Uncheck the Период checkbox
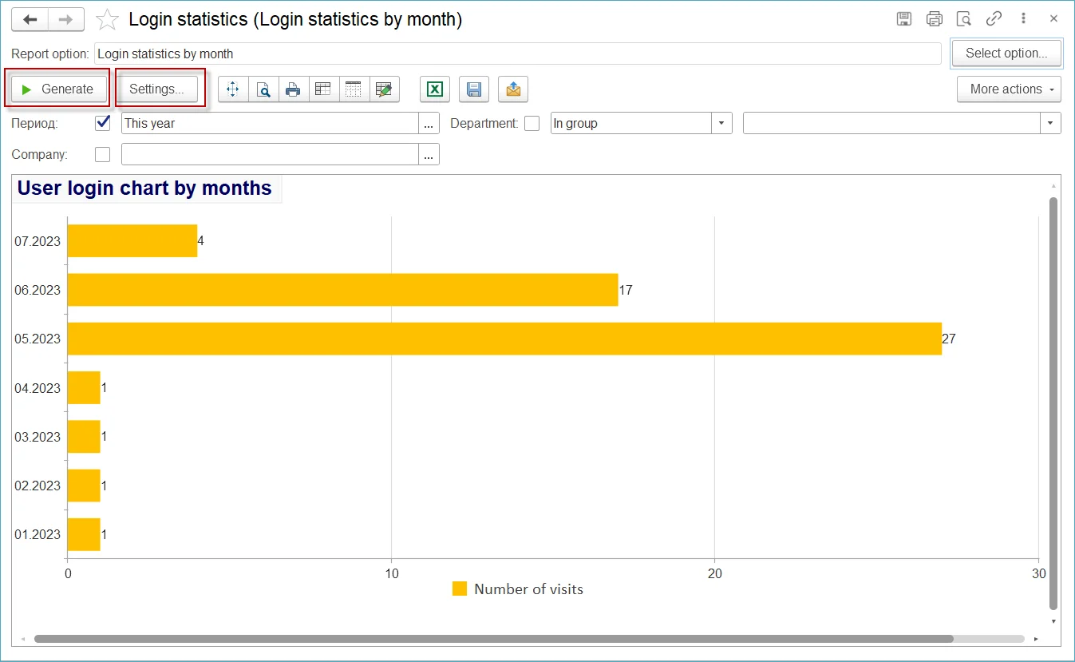This screenshot has height=662, width=1075. [102, 123]
